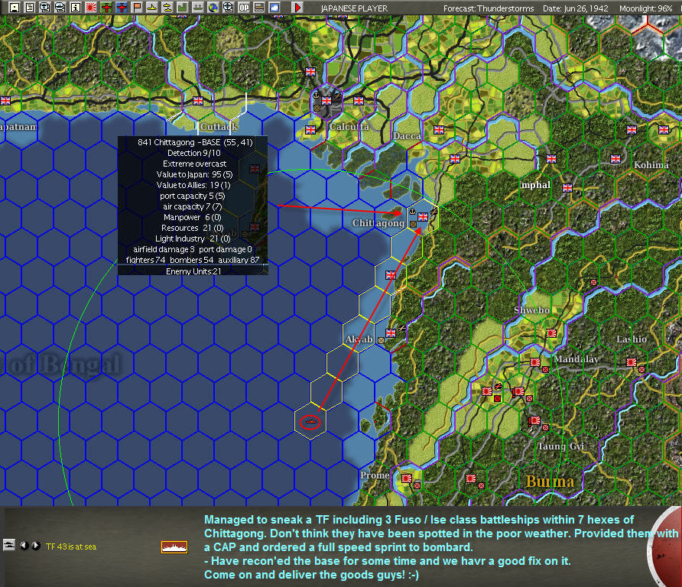Click the Mandalay city label
This screenshot has width=682, height=587.
point(576,359)
